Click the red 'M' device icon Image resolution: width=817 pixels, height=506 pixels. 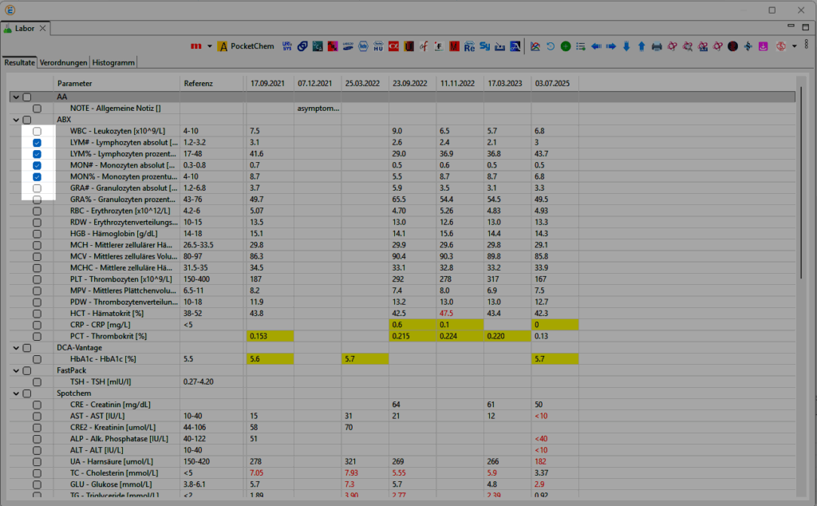click(x=454, y=46)
